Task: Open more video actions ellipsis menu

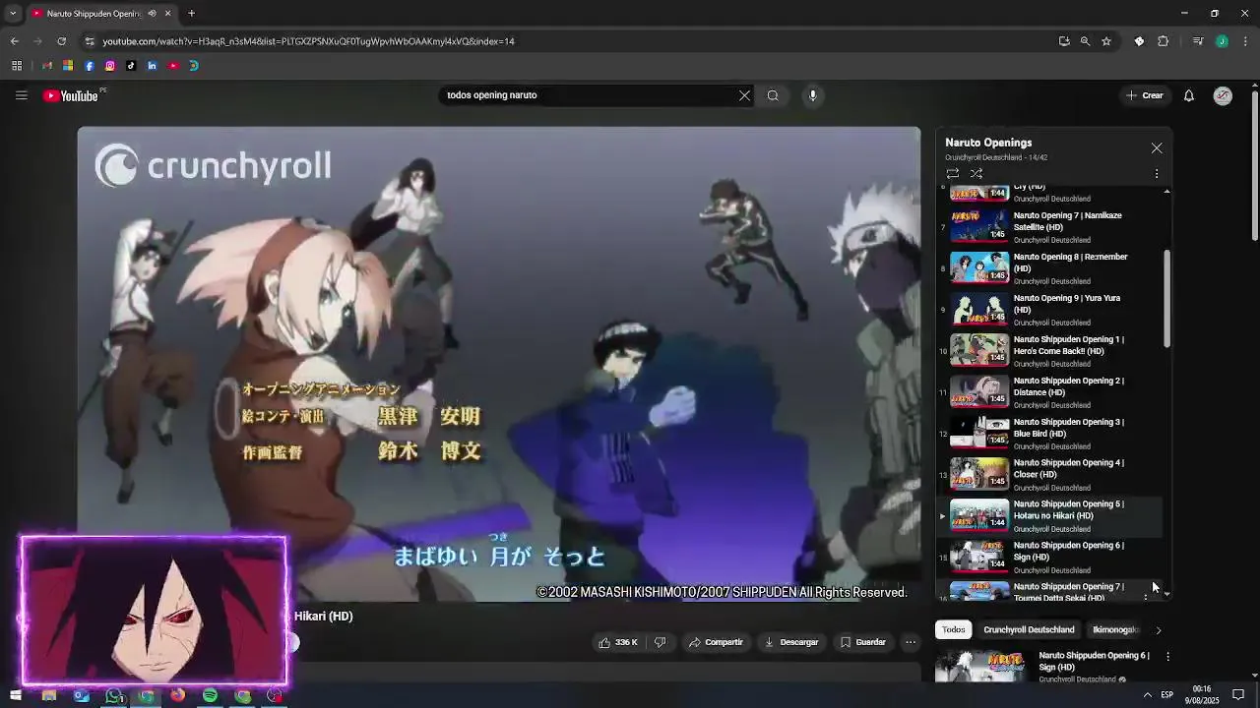Action: 911,642
